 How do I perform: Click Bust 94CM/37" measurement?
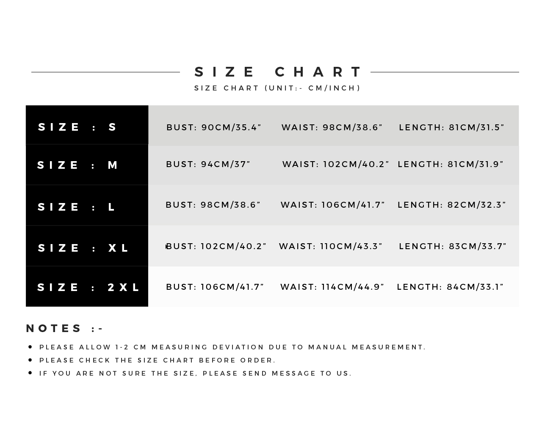[x=208, y=164]
